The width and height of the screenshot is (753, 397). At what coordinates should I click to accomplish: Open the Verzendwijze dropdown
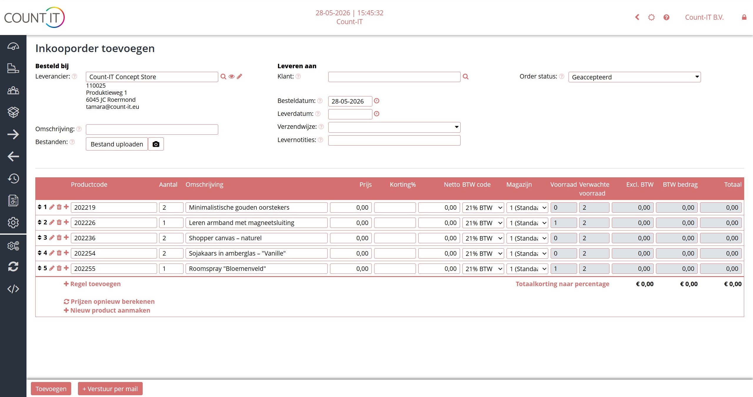pyautogui.click(x=394, y=127)
